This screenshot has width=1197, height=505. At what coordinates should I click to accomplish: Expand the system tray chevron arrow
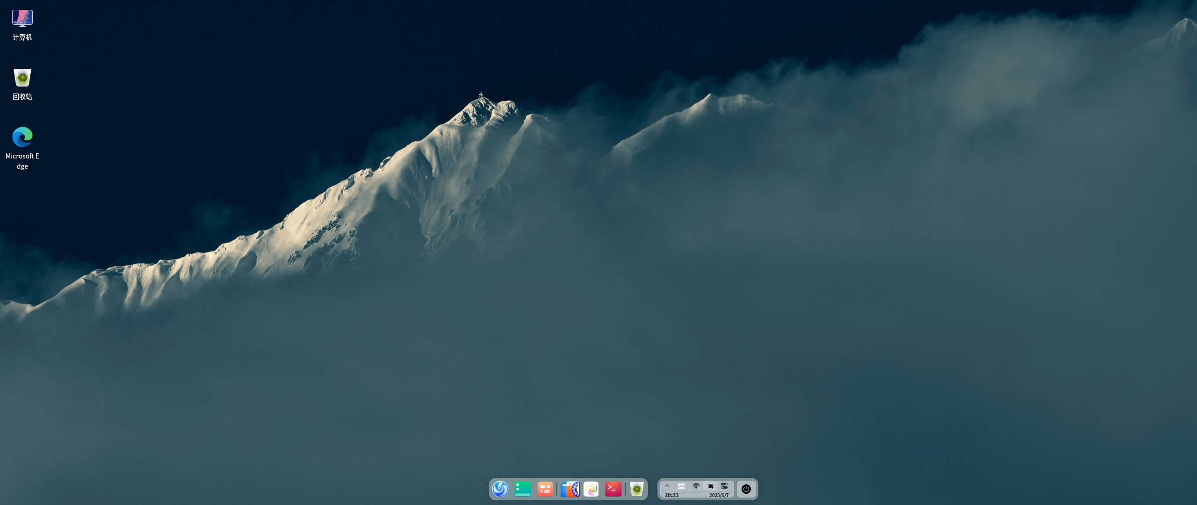pos(667,486)
